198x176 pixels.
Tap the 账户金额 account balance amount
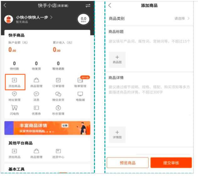(12, 50)
